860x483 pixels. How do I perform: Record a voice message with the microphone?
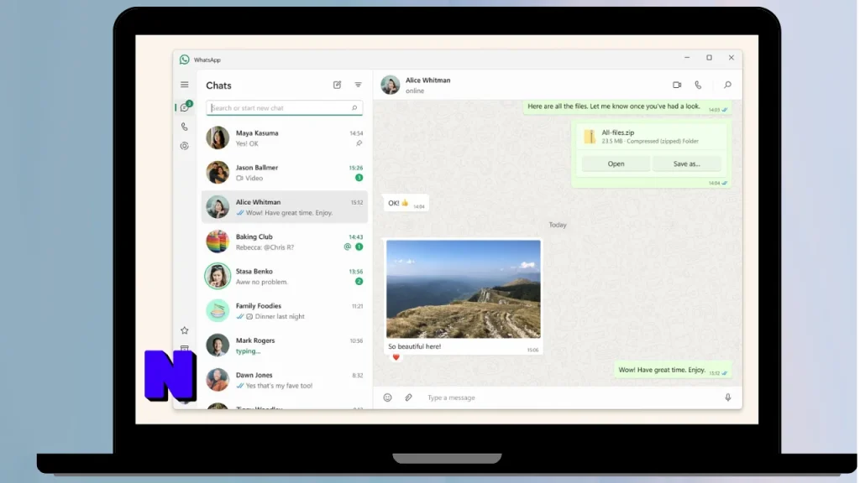(x=728, y=397)
